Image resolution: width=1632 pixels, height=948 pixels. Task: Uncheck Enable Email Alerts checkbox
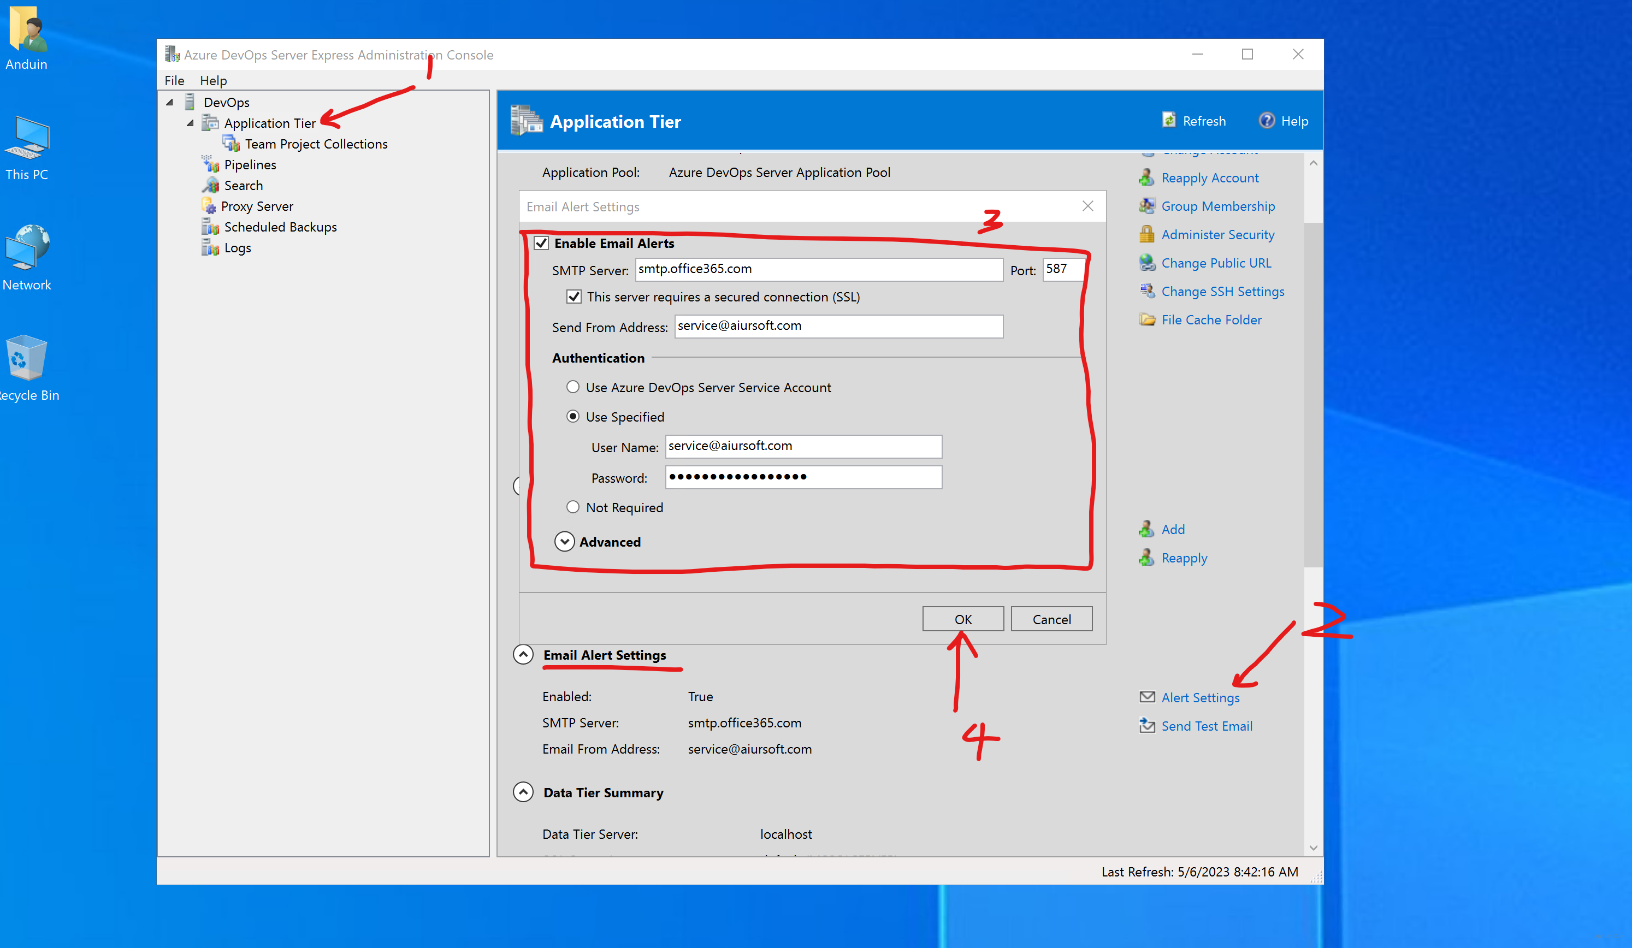pyautogui.click(x=541, y=244)
